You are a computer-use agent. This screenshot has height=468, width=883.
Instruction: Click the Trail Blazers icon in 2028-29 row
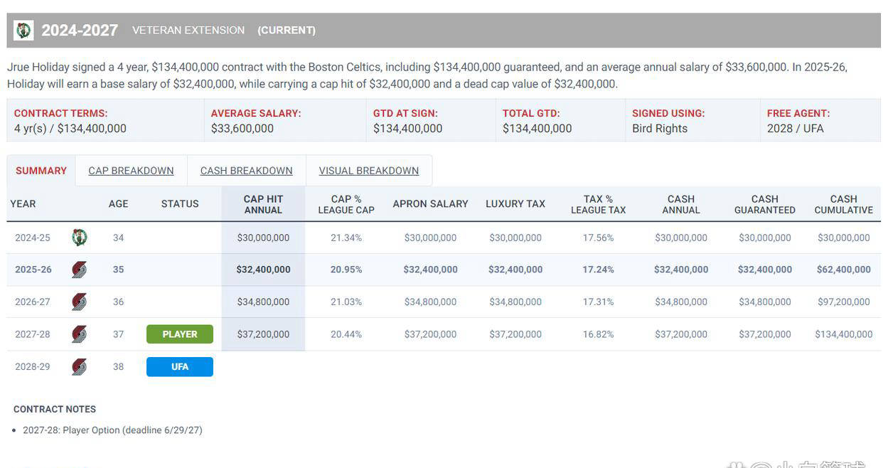pyautogui.click(x=80, y=367)
